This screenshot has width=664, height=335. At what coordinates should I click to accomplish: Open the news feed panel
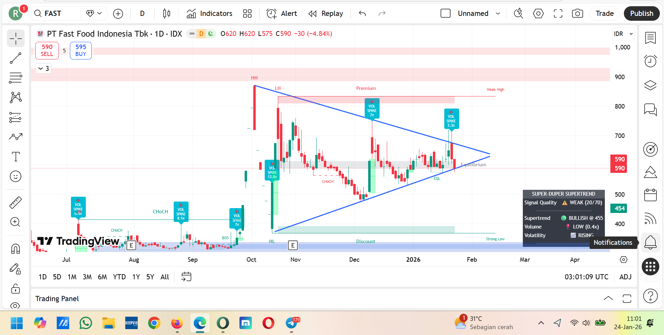pyautogui.click(x=651, y=218)
